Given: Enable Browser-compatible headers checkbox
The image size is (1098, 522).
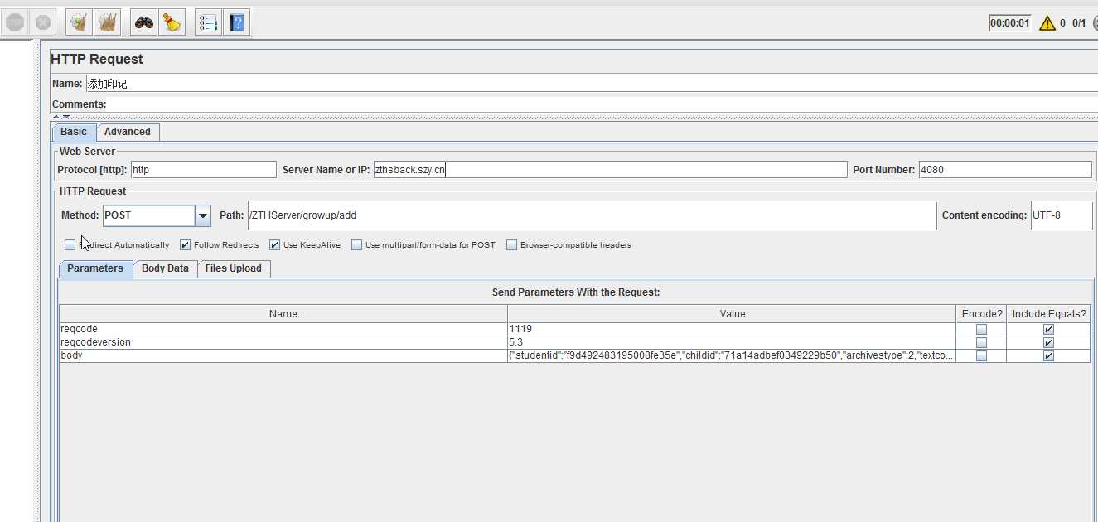Looking at the screenshot, I should pos(512,245).
